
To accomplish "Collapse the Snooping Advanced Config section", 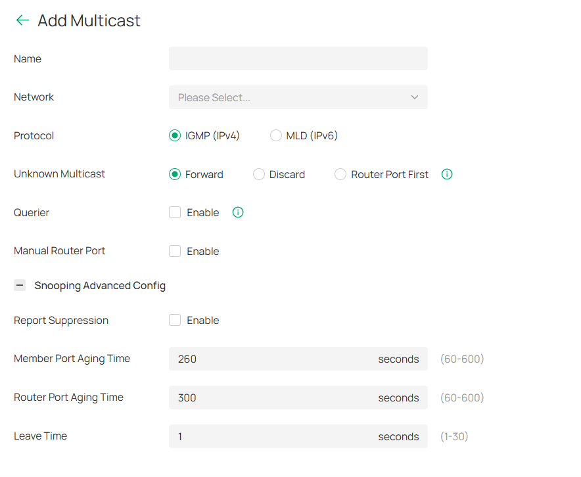I will (x=19, y=285).
